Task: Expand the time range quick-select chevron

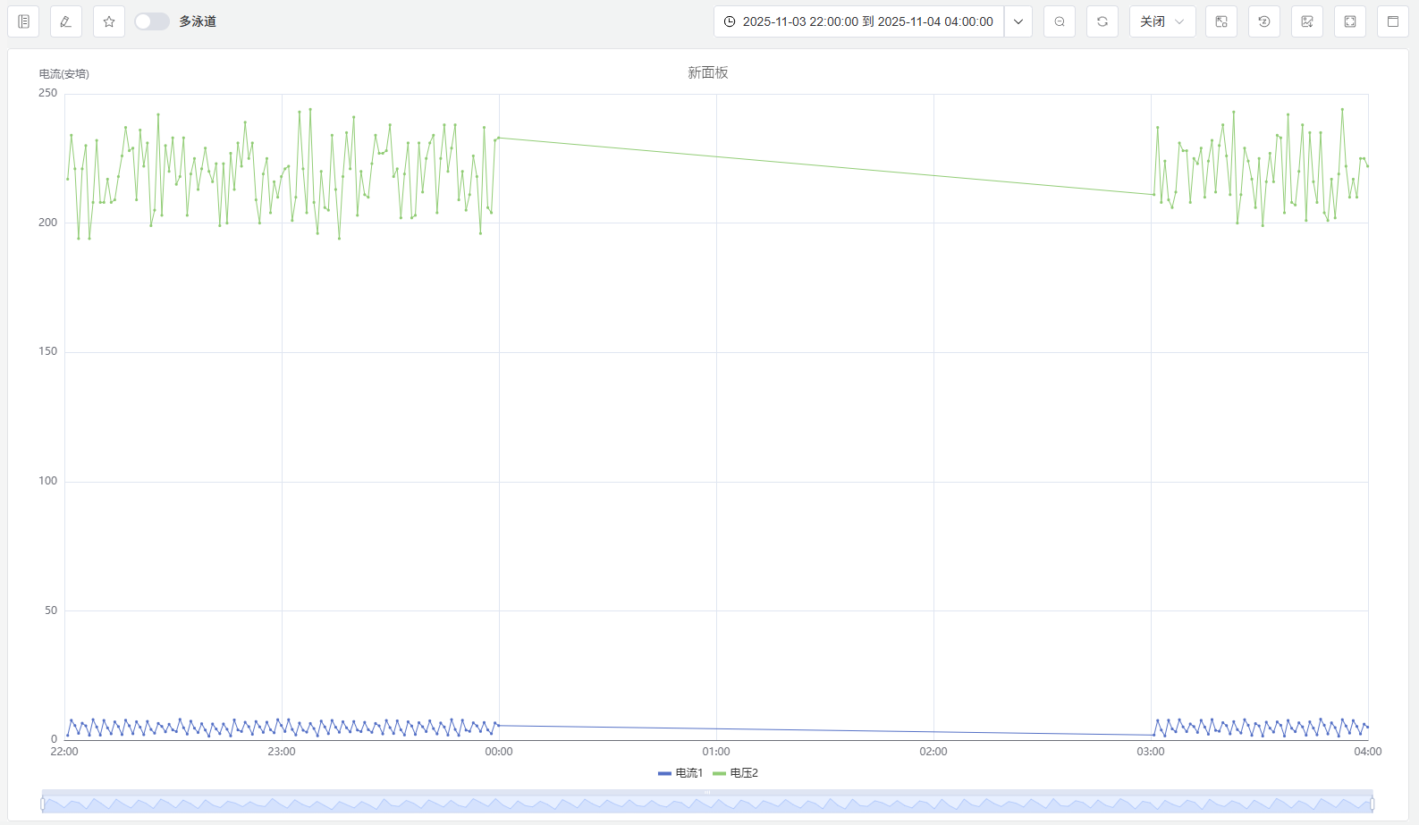Action: 1018,21
